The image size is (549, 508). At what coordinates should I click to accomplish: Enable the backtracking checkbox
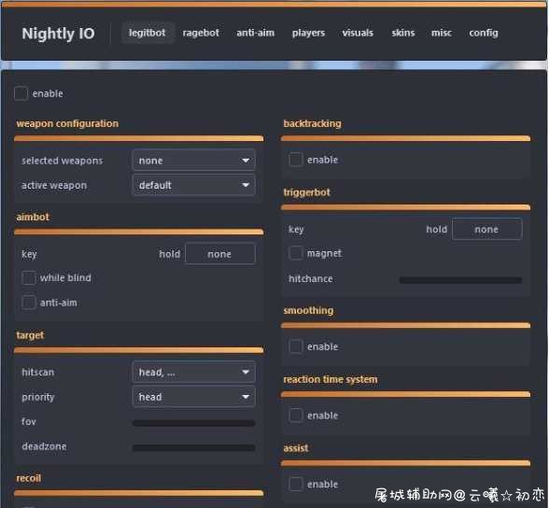click(x=295, y=160)
